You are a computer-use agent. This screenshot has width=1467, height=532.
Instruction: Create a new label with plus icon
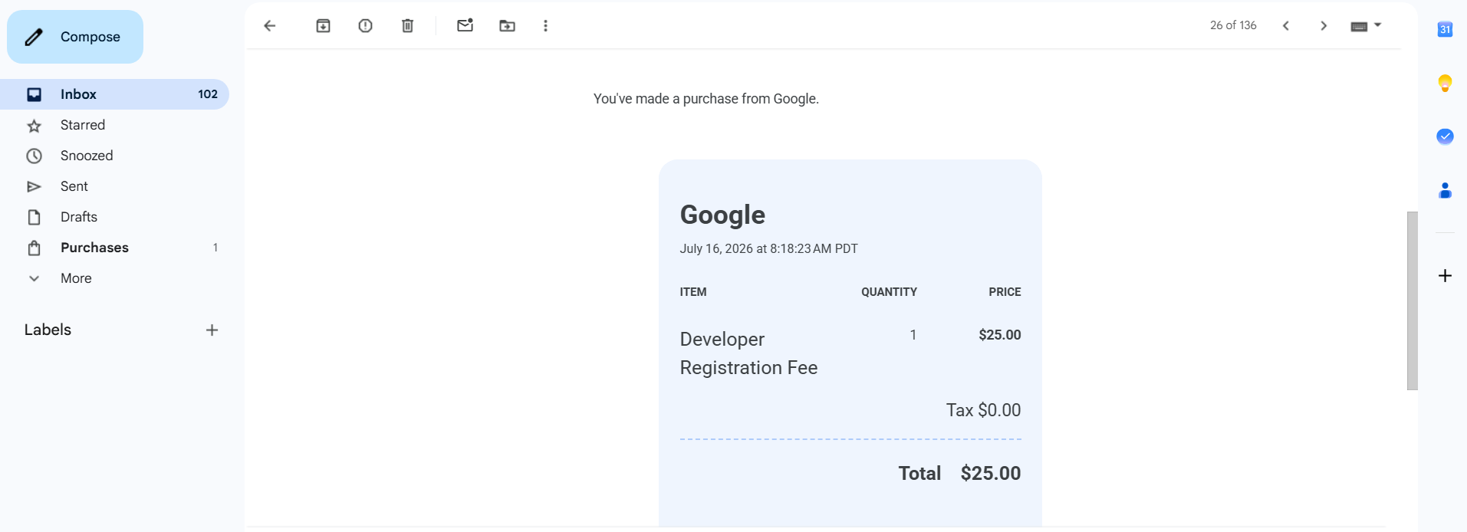point(212,330)
